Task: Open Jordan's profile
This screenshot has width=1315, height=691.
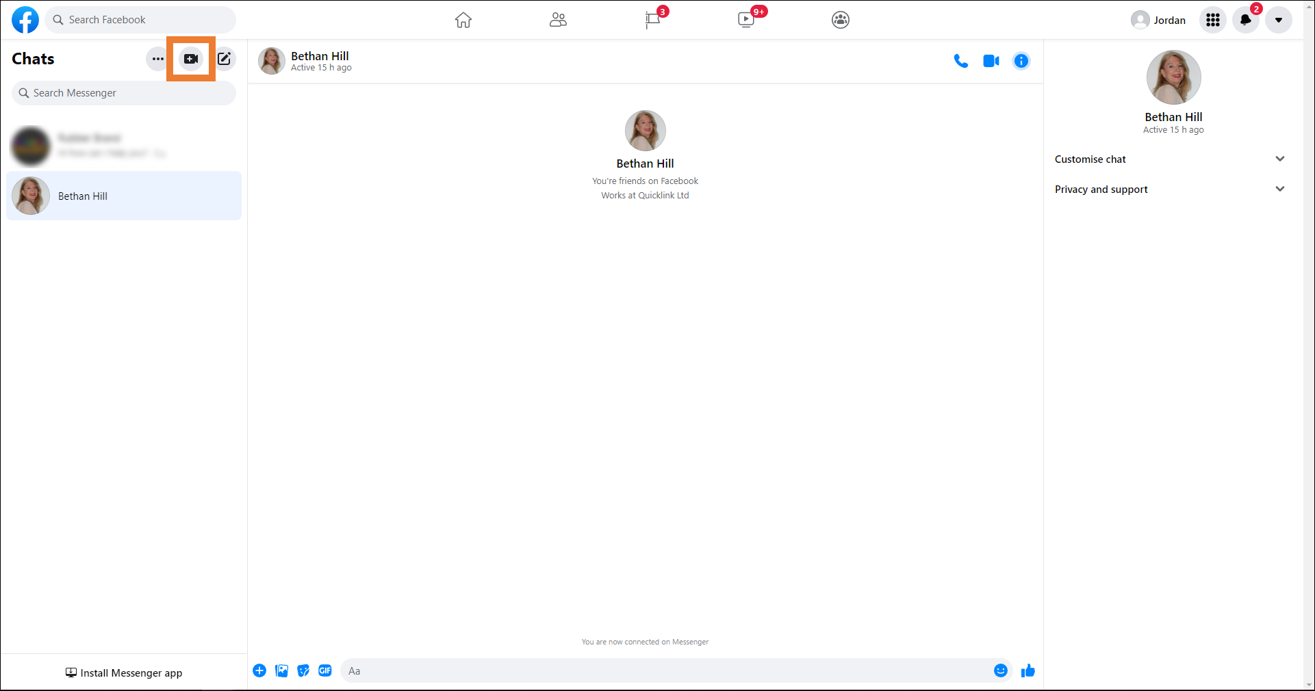Action: point(1158,20)
